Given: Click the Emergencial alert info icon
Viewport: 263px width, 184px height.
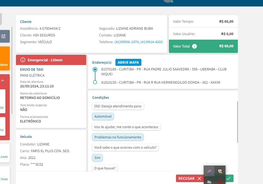Looking at the screenshot, I should click(23, 60).
